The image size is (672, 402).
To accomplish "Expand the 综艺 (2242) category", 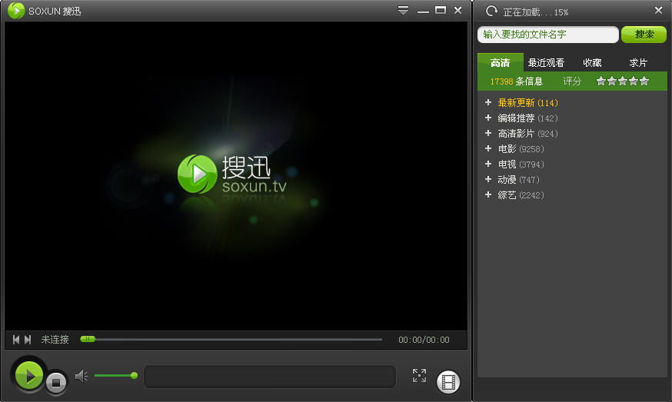I will click(x=488, y=195).
